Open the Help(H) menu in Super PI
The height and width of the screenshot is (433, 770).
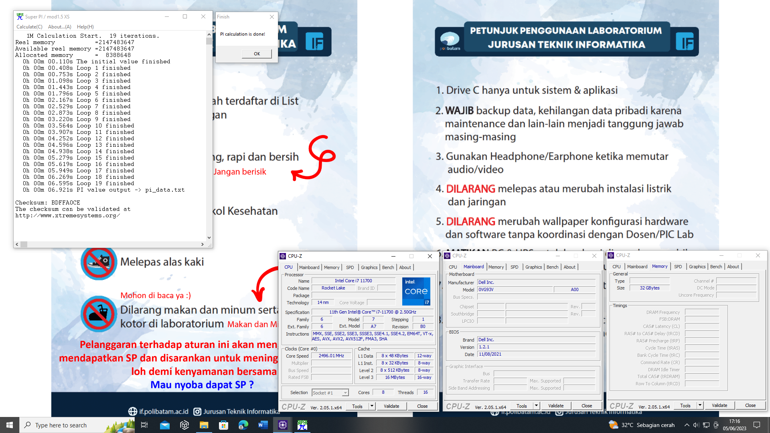[x=85, y=27]
